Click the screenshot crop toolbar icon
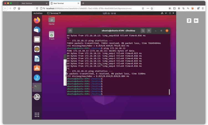This screenshot has width=208, height=125. point(184,8)
